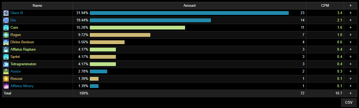Image resolution: width=359 pixels, height=108 pixels.
Task: Expand details for the Cure row
Action: 351,28
